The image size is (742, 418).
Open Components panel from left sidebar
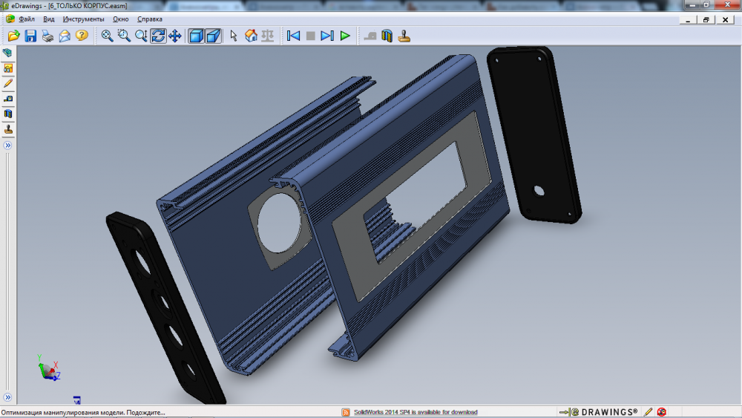point(7,53)
